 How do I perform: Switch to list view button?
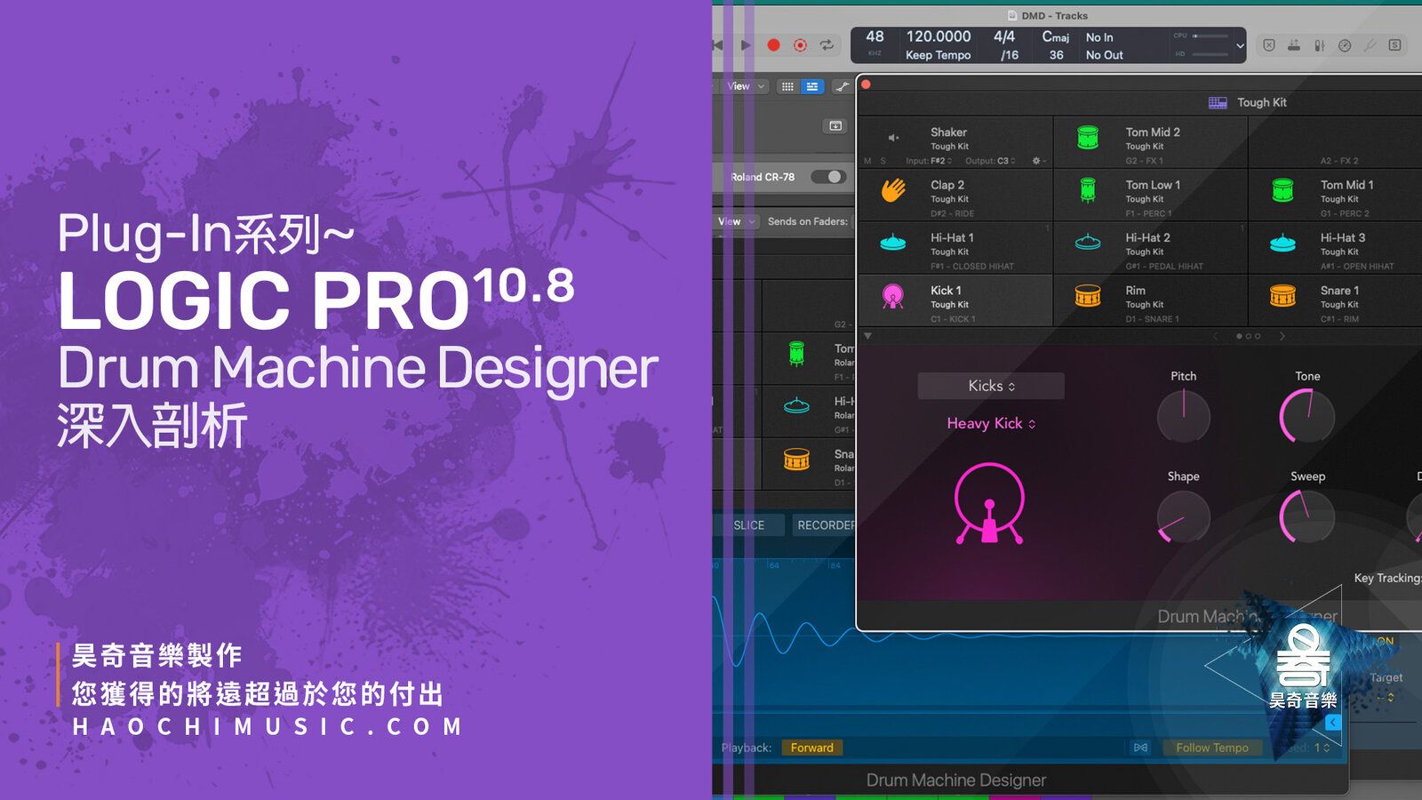point(812,86)
